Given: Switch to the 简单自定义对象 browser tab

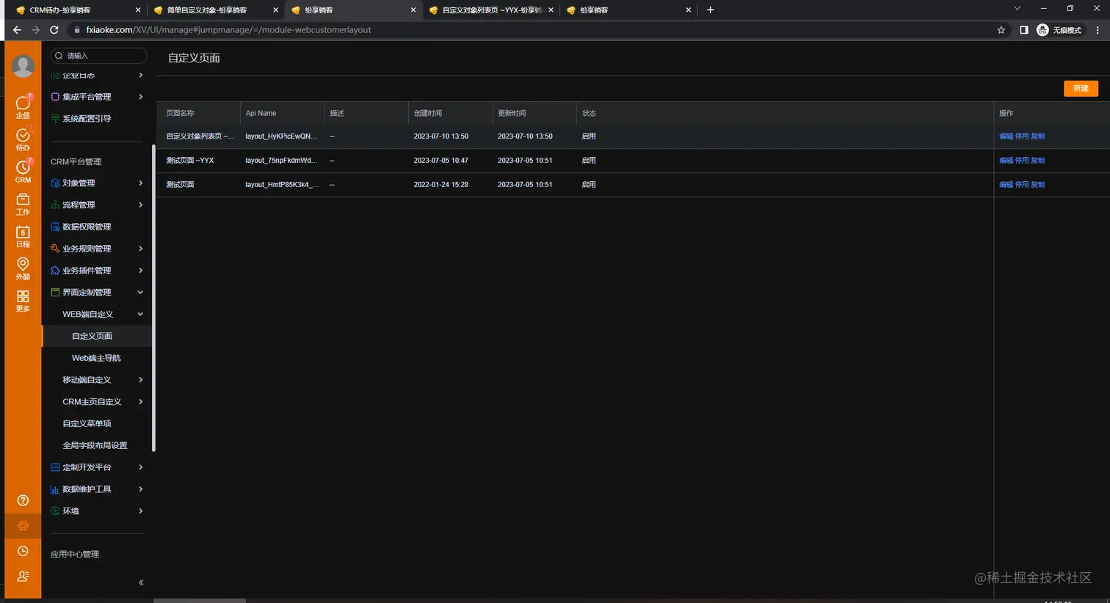Looking at the screenshot, I should [x=216, y=10].
